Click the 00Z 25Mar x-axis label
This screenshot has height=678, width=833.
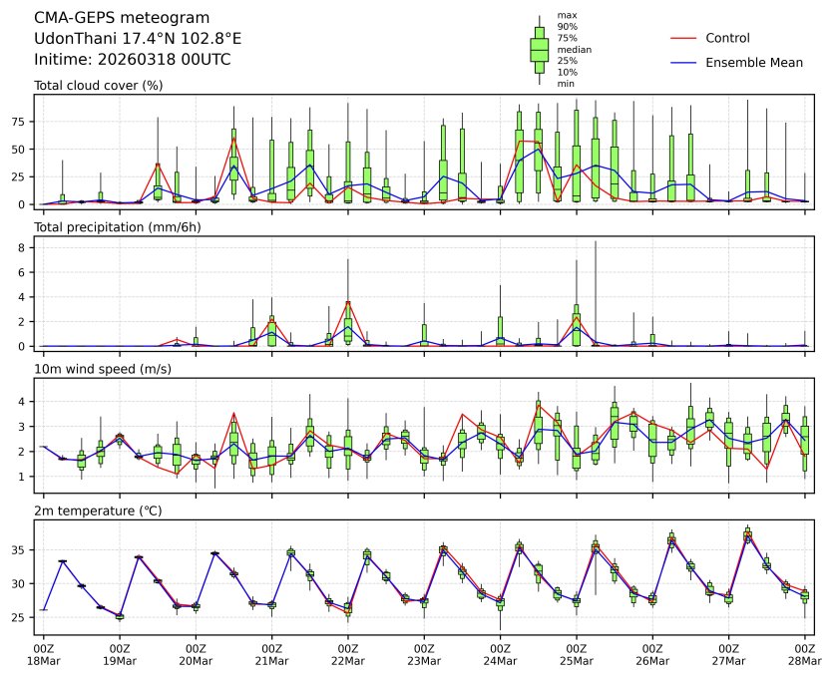(577, 654)
